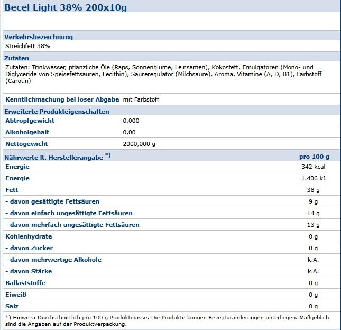Click the label "Kenntlichmachung bei loser Abgabe"
Image resolution: width=341 pixels, height=330 pixels.
tap(62, 99)
